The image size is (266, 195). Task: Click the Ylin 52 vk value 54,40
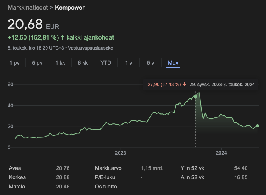click(241, 168)
